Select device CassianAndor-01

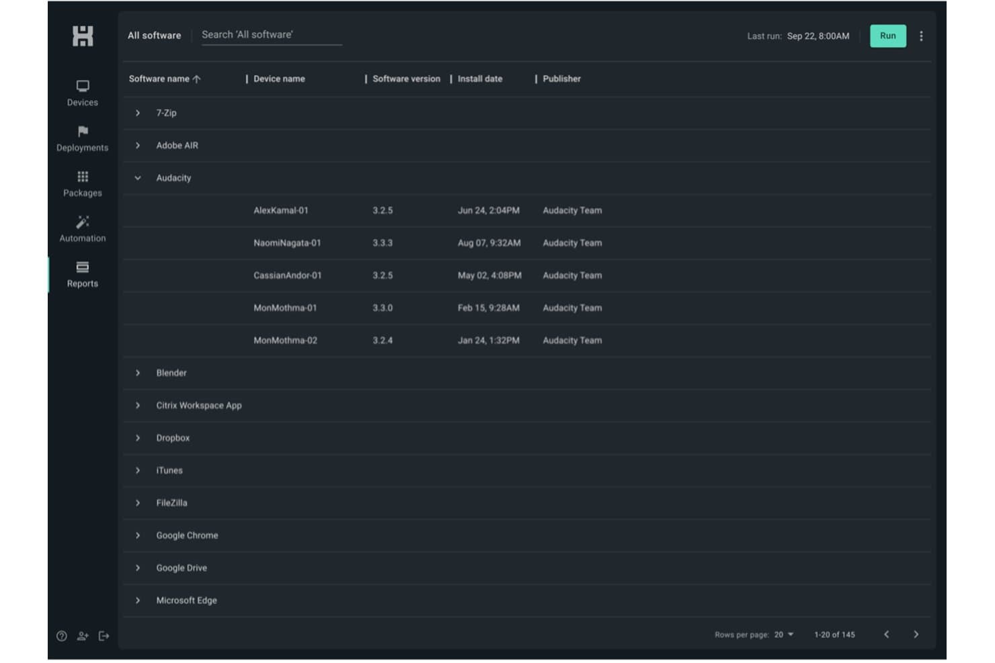[x=288, y=275]
